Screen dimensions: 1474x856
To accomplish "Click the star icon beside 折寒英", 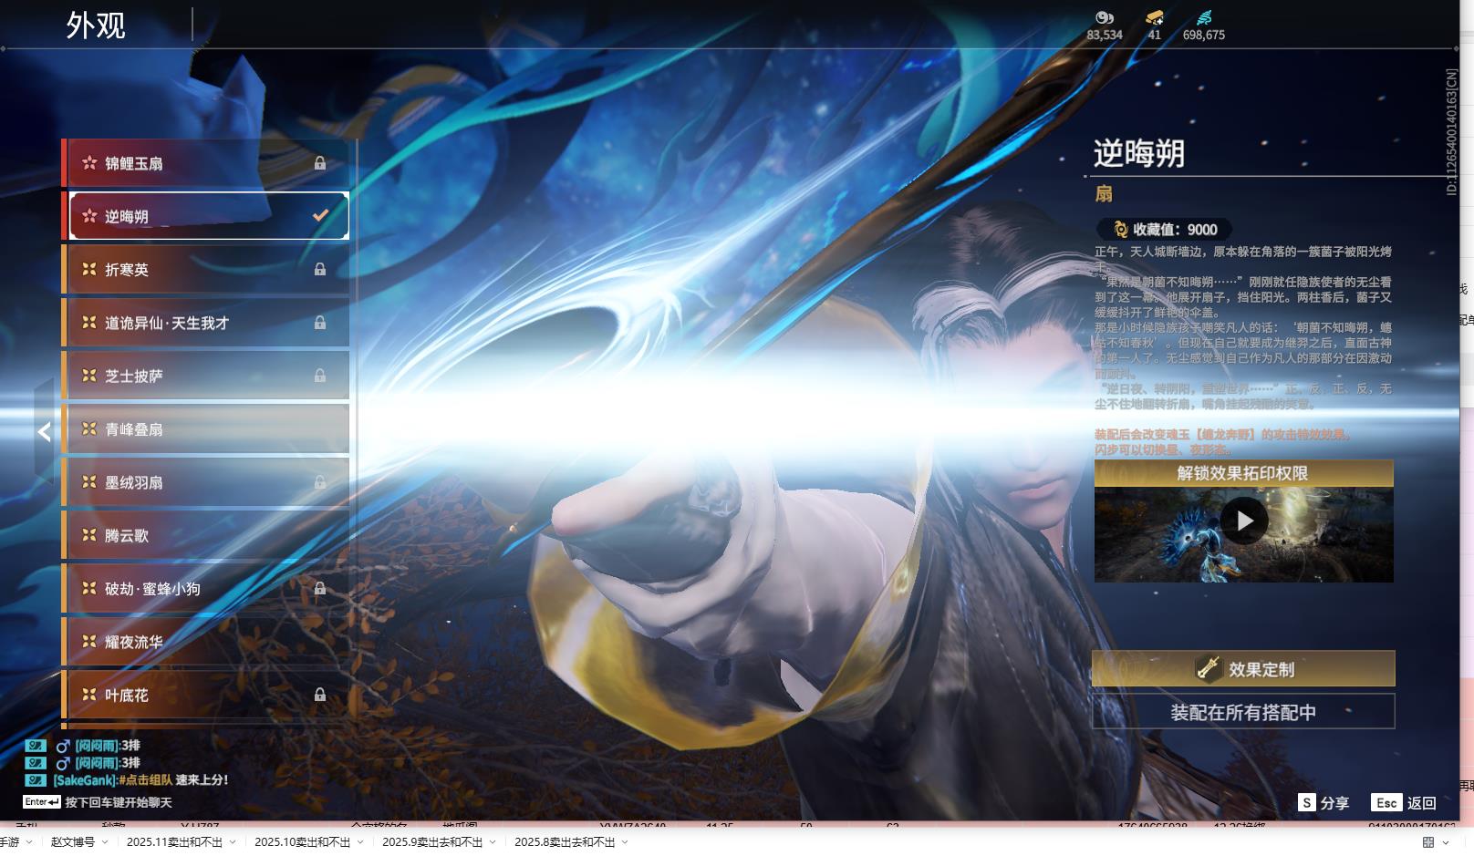I will 89,269.
